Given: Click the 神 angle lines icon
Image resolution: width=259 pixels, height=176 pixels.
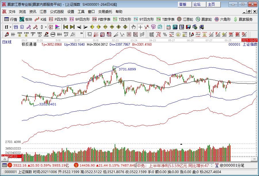Looking at the screenshot, I should [x=231, y=34].
